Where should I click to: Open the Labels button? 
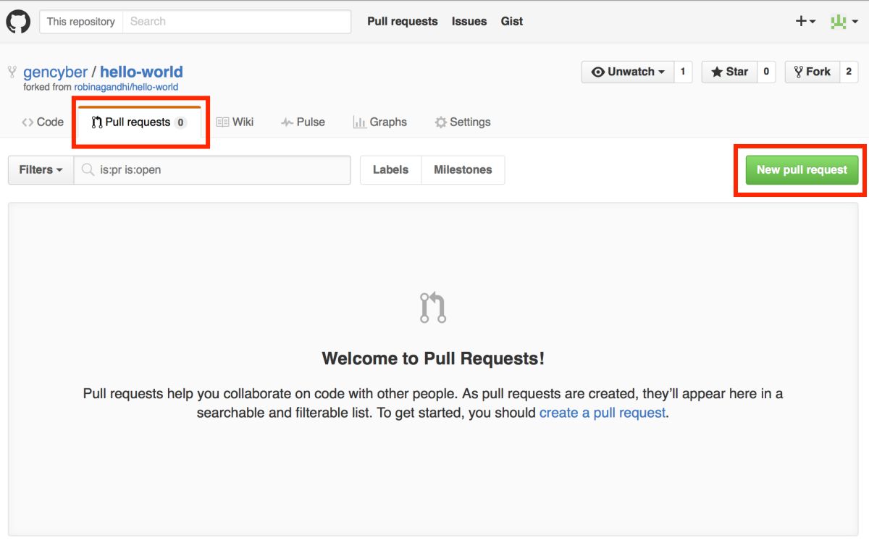coord(390,170)
